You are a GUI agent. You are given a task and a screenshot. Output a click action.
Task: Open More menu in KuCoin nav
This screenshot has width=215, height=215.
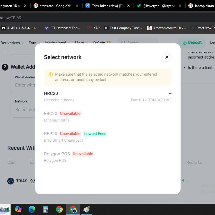pos(81,43)
